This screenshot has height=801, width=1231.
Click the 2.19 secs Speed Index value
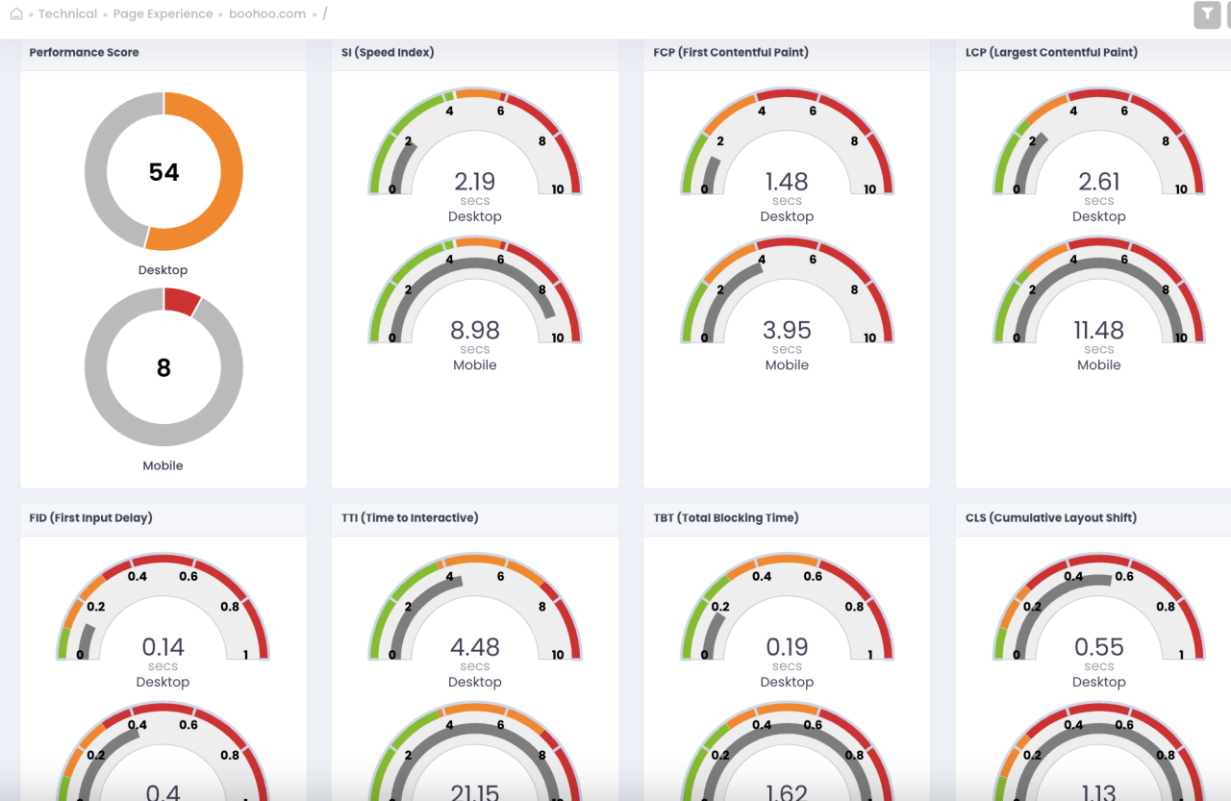pos(475,182)
